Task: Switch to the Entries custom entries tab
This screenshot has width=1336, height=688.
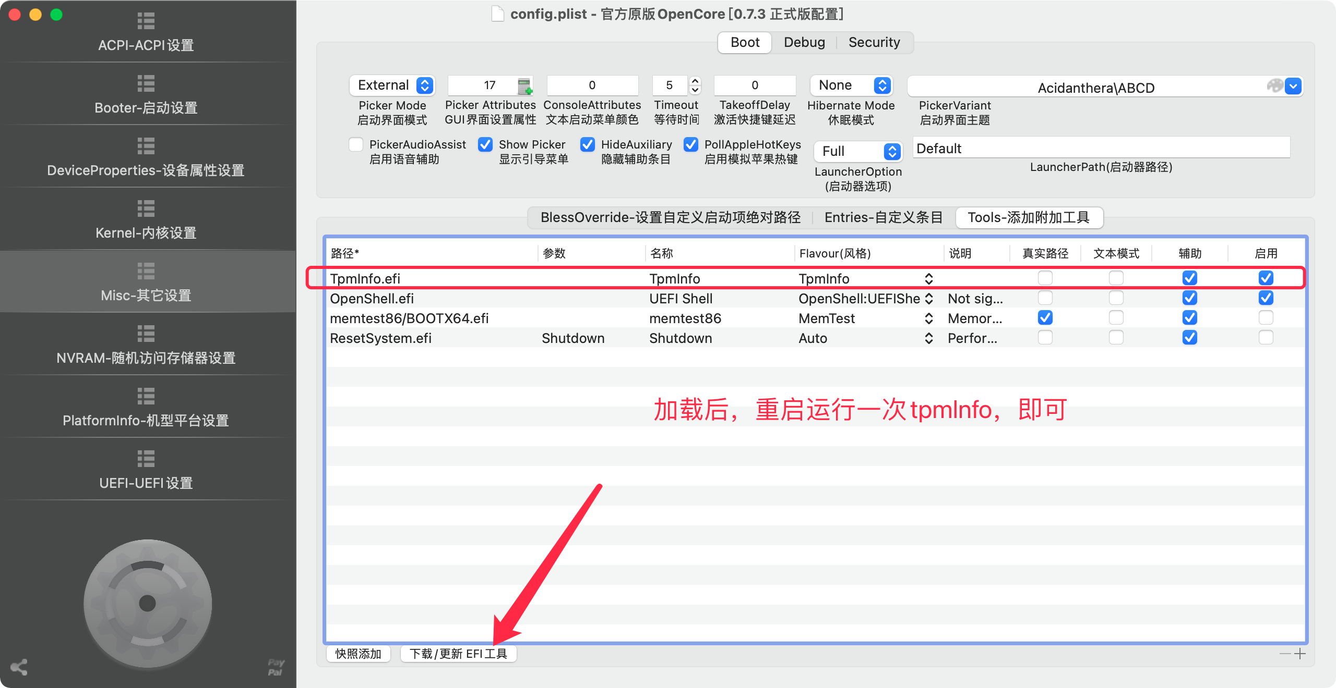Action: coord(883,218)
